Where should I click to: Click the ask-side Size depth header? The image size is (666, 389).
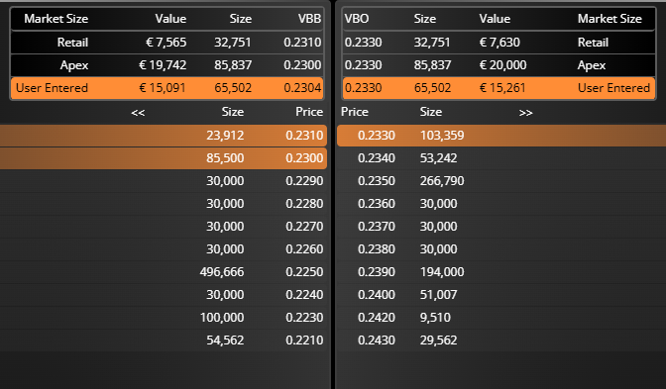pyautogui.click(x=431, y=112)
